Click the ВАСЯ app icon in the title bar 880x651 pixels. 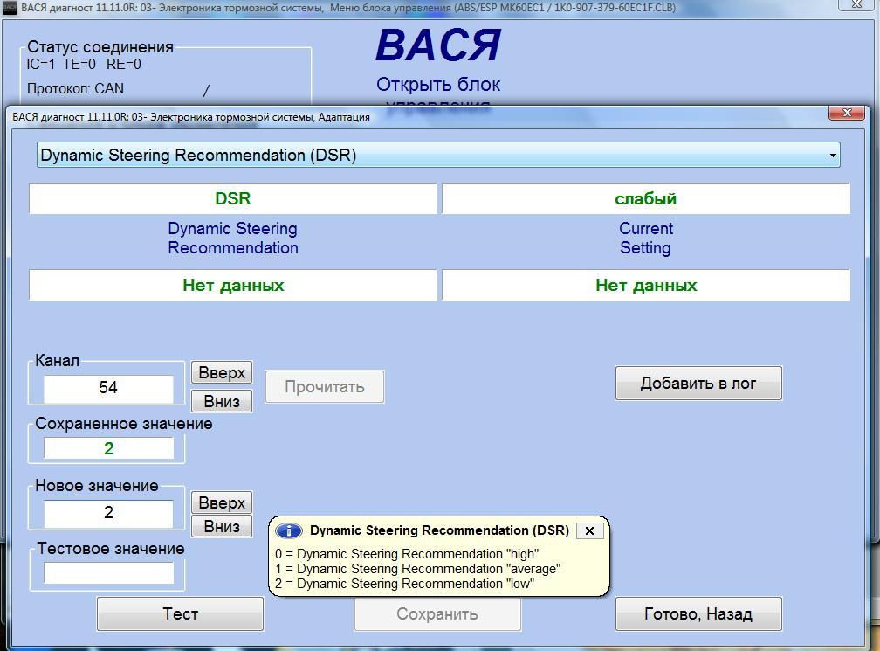click(x=10, y=8)
